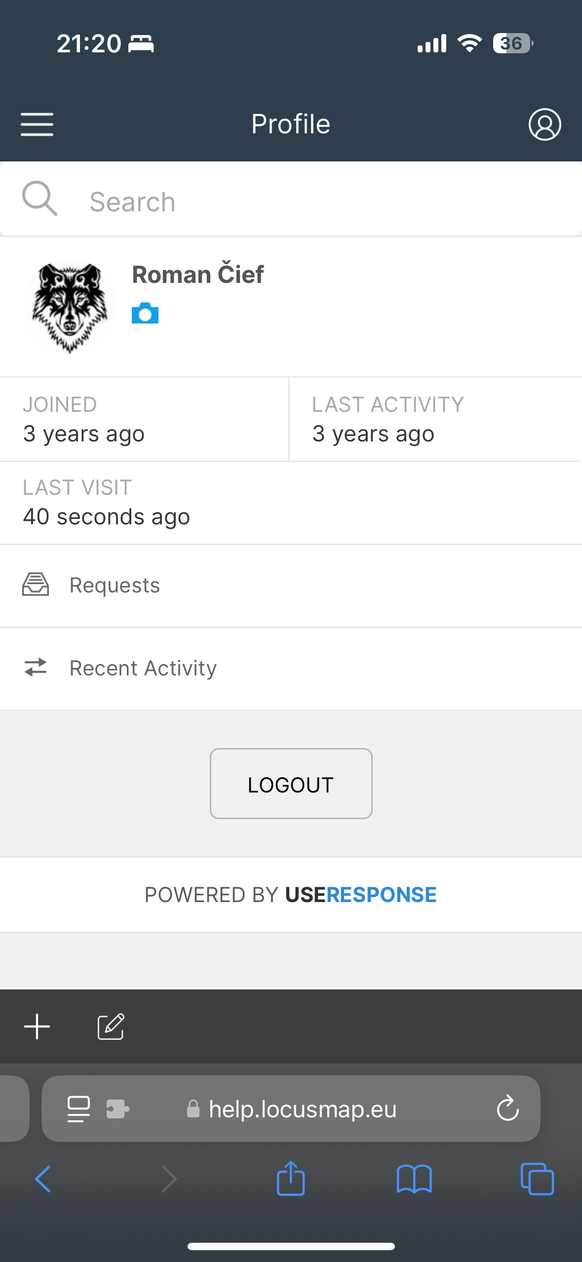
Task: Tap the browser extensions puzzle icon
Action: click(117, 1109)
